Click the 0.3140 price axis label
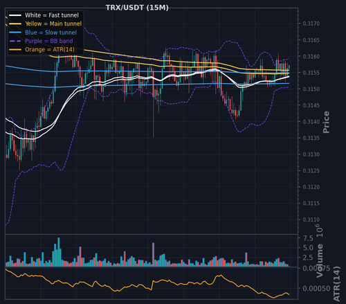Viewport: 346px width, 304px height. (311, 122)
